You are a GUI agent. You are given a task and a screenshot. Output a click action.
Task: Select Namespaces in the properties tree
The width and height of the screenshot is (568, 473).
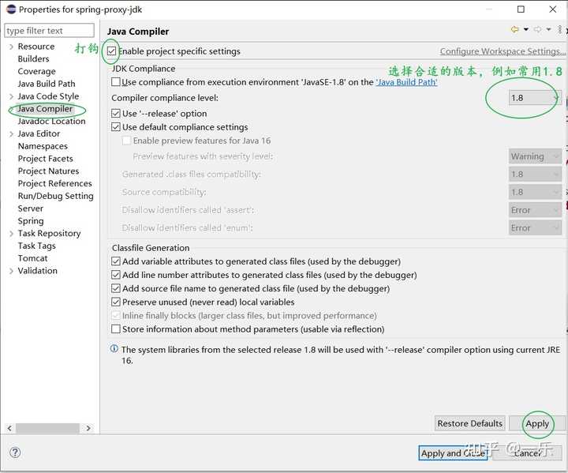point(43,146)
